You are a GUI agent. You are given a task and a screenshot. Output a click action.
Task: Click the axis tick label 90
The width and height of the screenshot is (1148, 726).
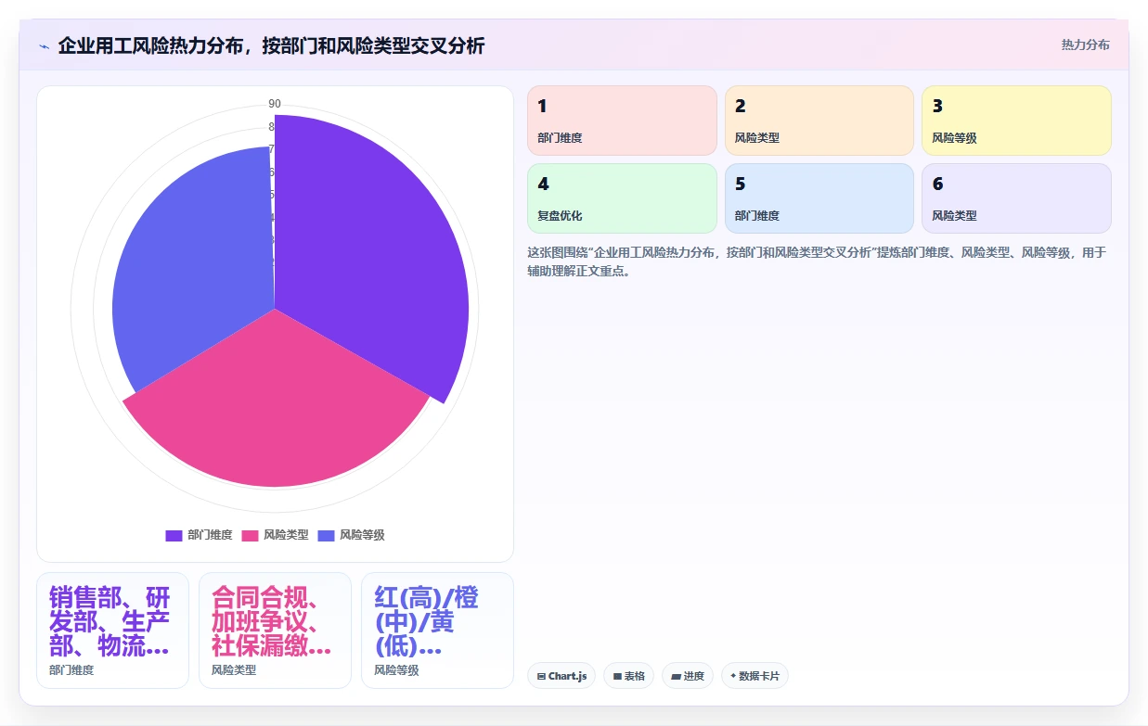click(x=275, y=104)
